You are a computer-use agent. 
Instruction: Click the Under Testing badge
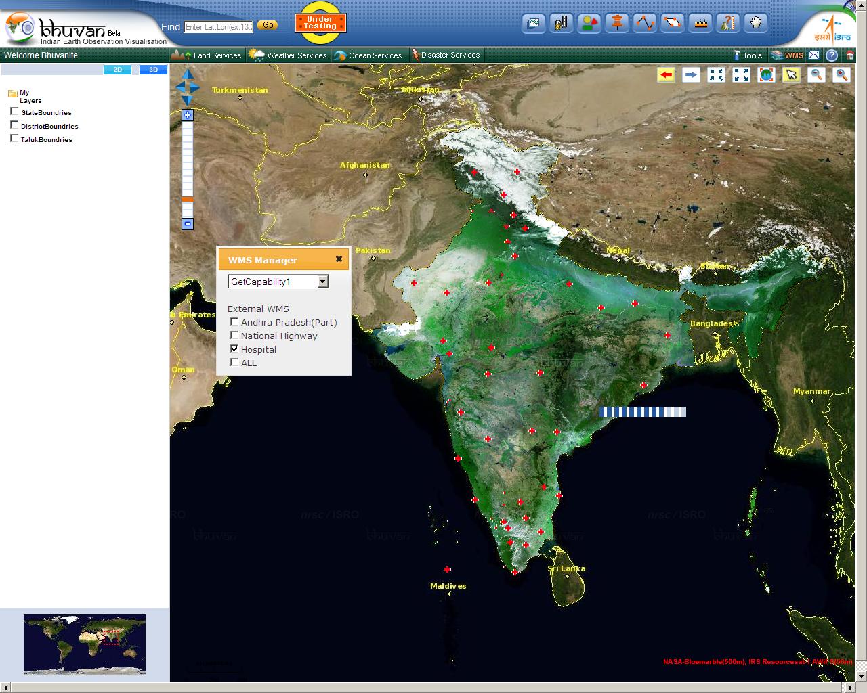(320, 23)
